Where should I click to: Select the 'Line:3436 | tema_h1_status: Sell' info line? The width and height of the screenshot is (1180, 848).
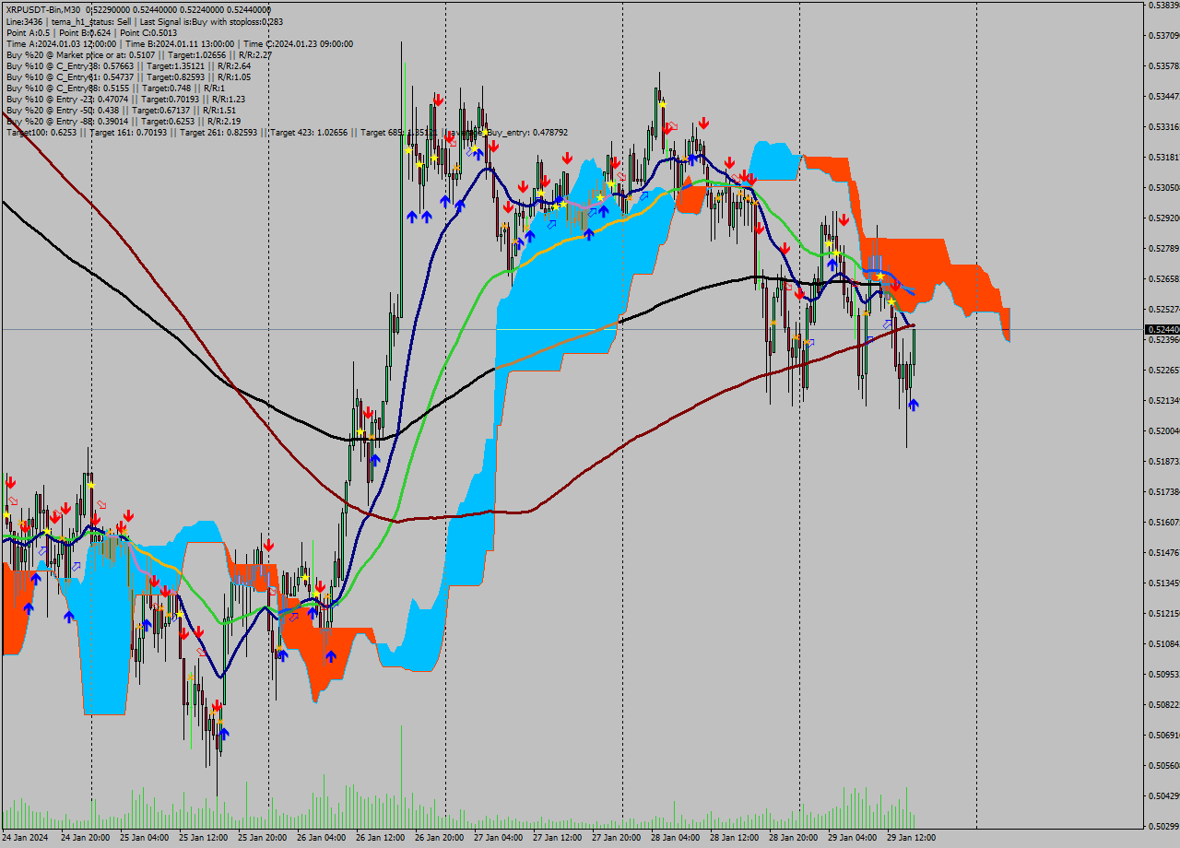click(x=145, y=21)
